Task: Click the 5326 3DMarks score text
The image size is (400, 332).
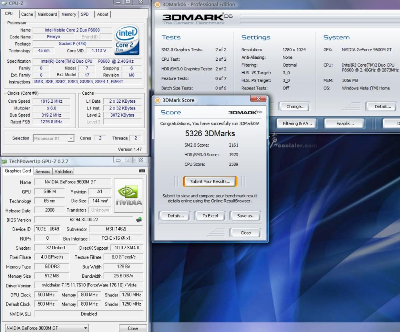Action: (210, 133)
